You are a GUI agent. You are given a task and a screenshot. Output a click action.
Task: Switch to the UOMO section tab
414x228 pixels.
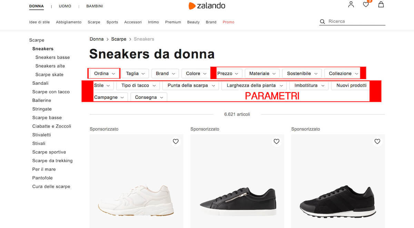click(x=65, y=6)
